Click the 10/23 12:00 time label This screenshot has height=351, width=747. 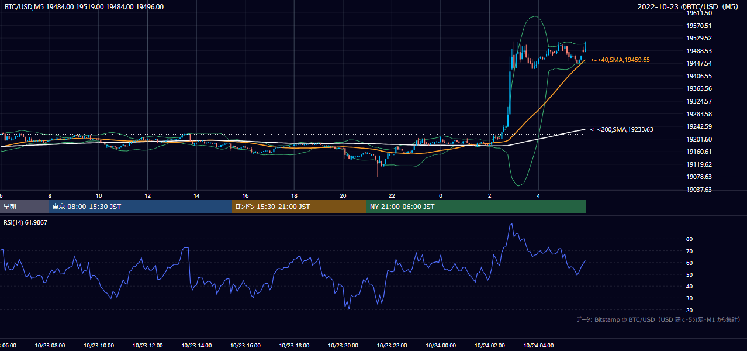[147, 345]
